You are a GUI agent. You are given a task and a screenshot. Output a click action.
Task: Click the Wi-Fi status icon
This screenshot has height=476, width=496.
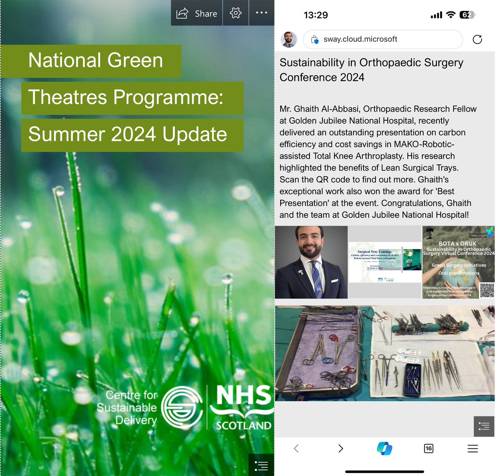coord(451,15)
